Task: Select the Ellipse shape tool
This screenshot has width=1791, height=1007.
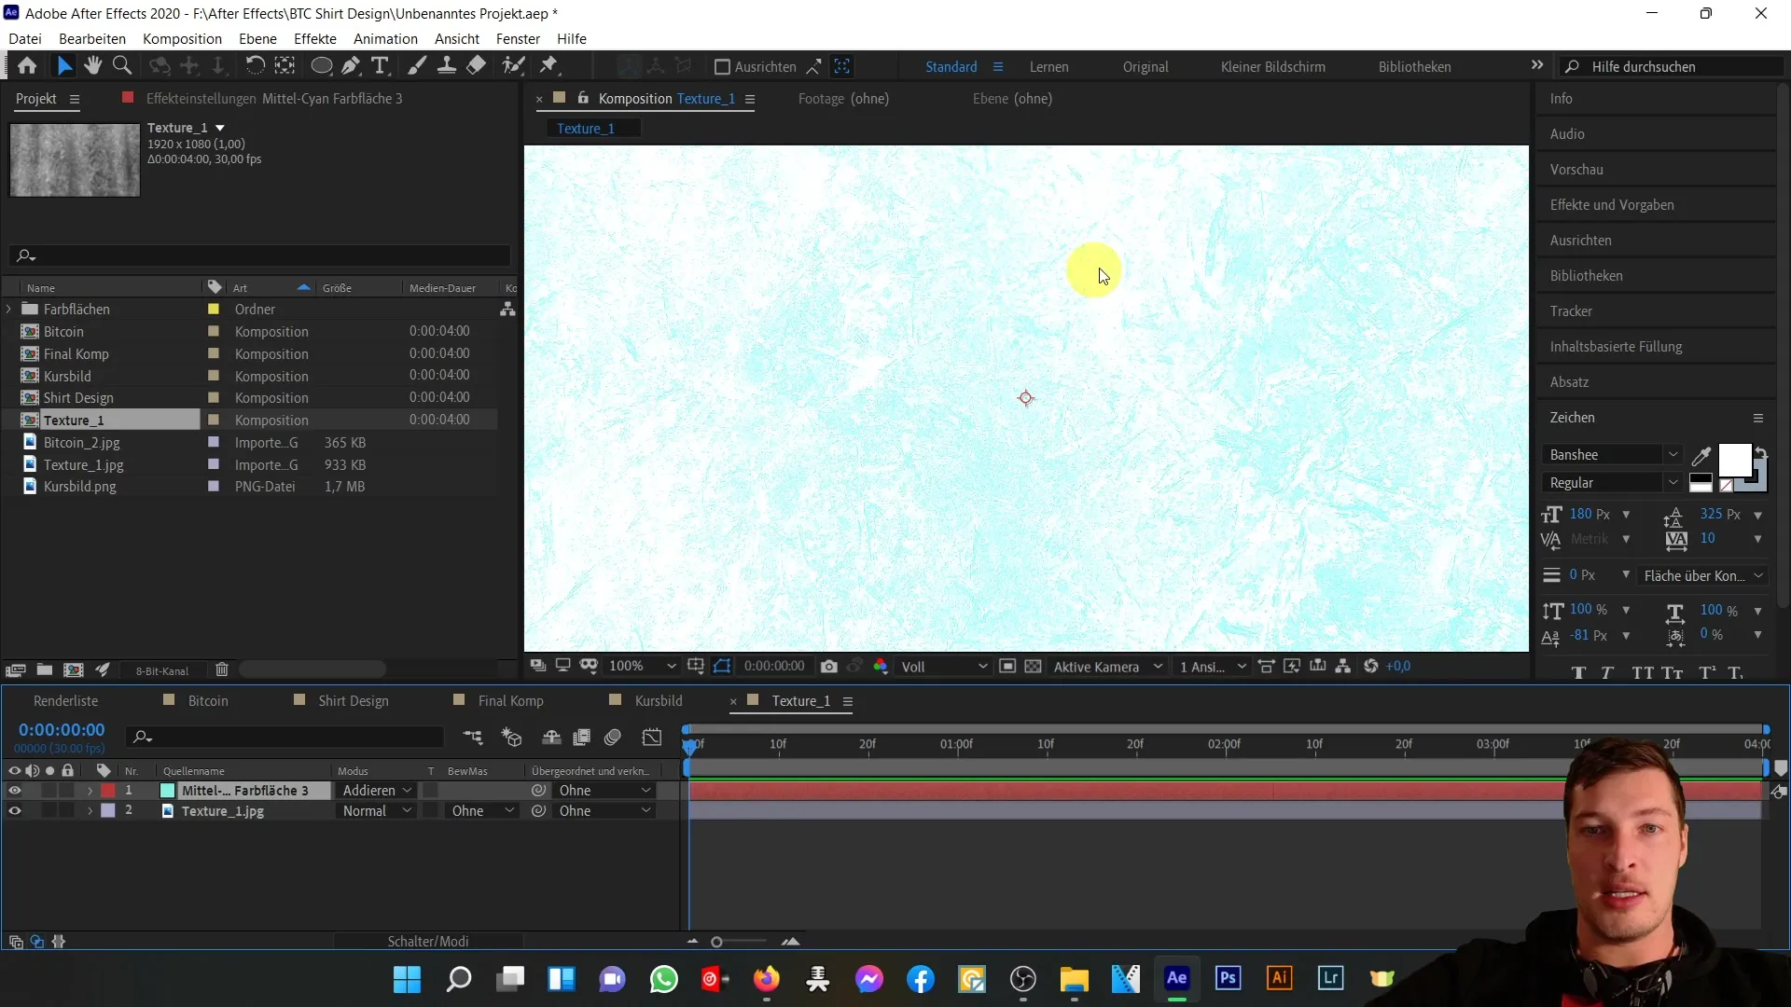Action: 321,66
